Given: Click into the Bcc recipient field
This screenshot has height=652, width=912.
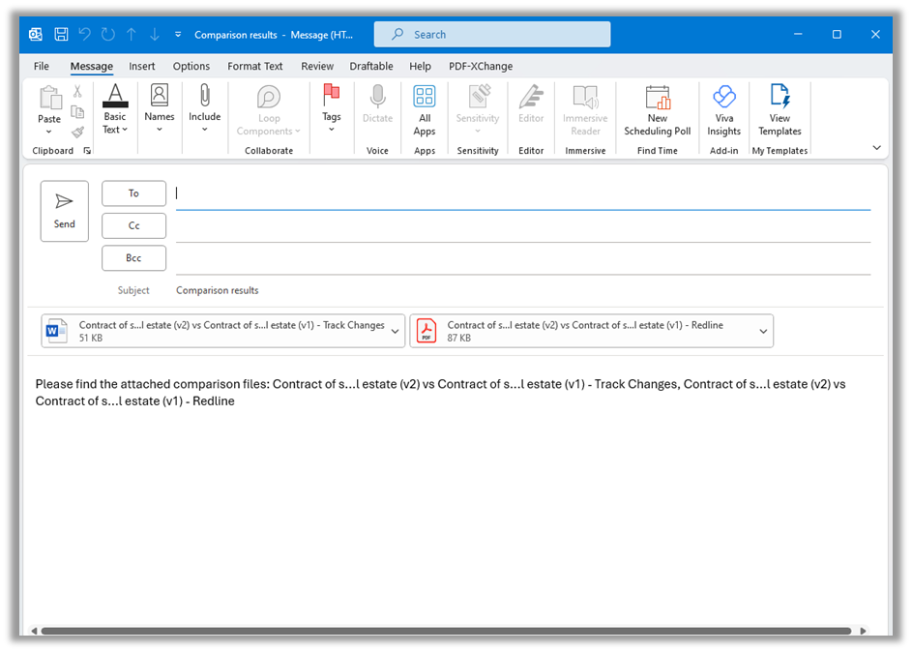Looking at the screenshot, I should click(523, 259).
